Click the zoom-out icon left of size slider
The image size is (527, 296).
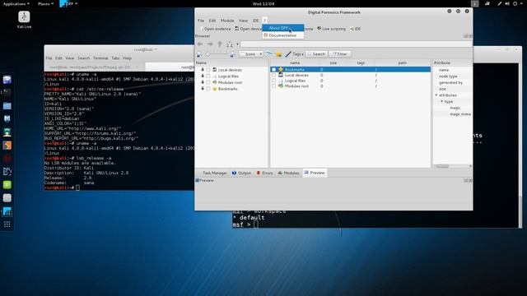199,54
